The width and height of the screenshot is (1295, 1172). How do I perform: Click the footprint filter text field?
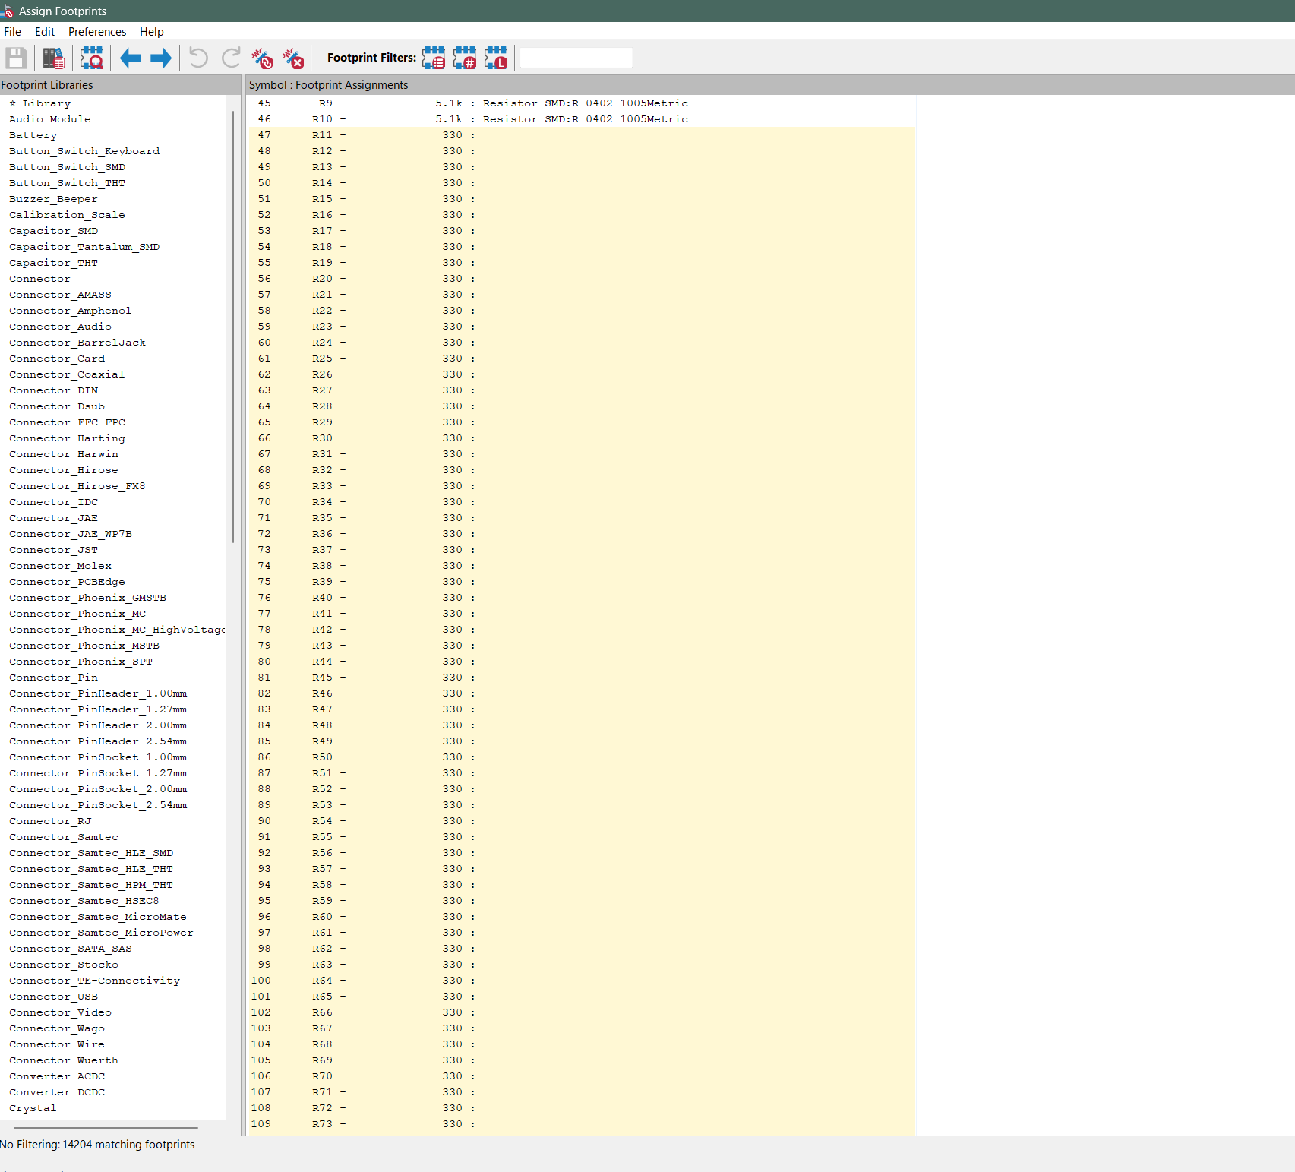[x=576, y=58]
